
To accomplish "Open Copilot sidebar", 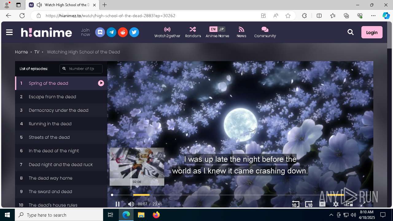I will [386, 16].
